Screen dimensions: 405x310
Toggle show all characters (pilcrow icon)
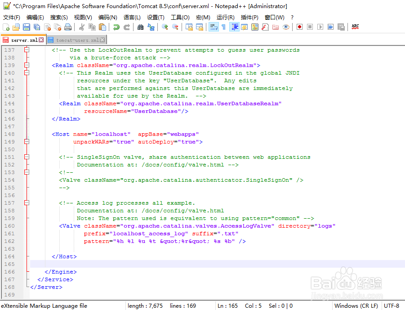point(224,27)
